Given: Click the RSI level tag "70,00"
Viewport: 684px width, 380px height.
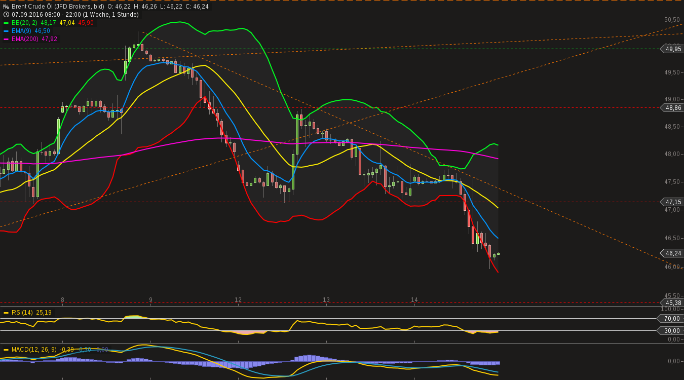Looking at the screenshot, I should [x=671, y=319].
